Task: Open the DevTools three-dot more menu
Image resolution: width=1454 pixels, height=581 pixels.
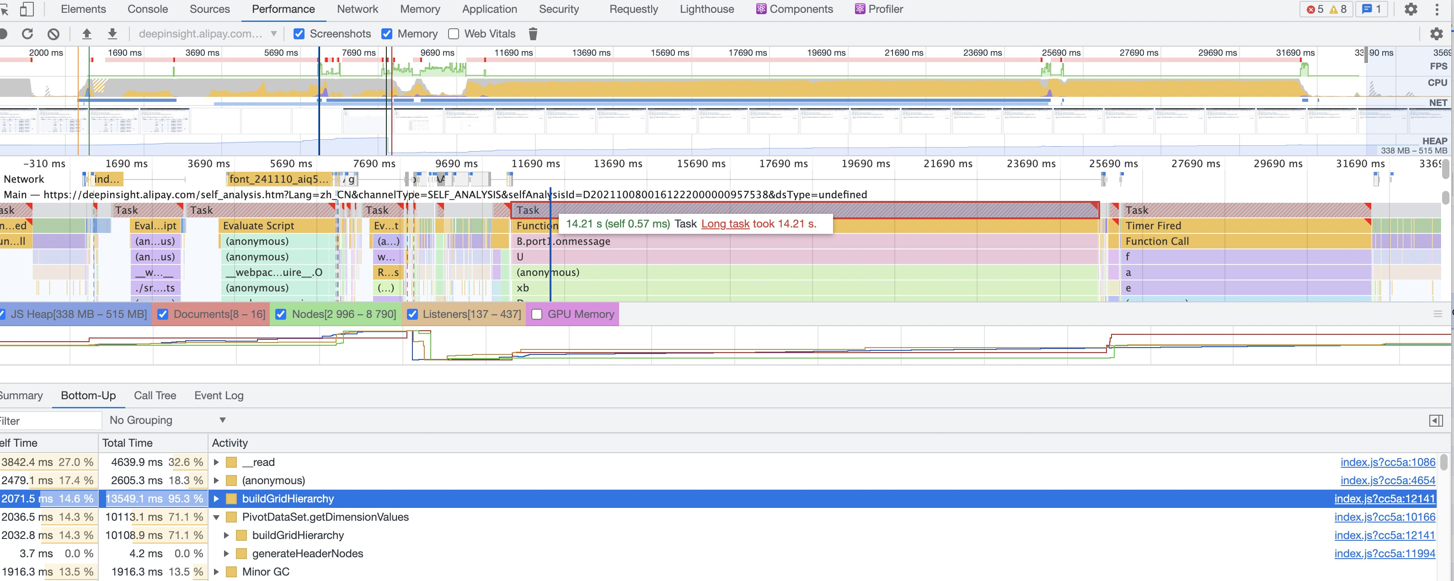Action: [1437, 9]
